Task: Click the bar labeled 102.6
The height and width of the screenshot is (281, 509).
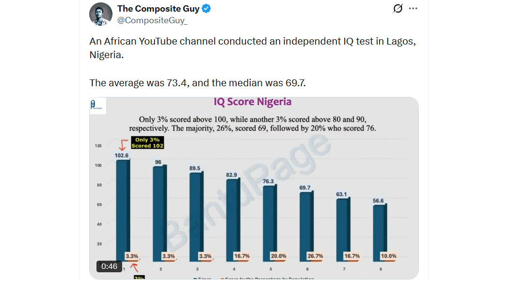Action: point(123,208)
